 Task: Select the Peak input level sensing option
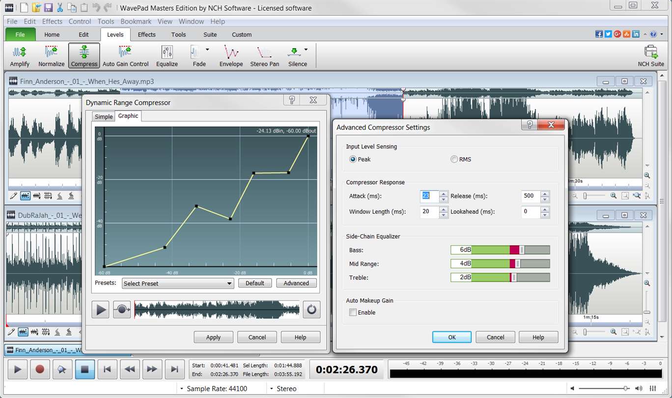[360, 159]
